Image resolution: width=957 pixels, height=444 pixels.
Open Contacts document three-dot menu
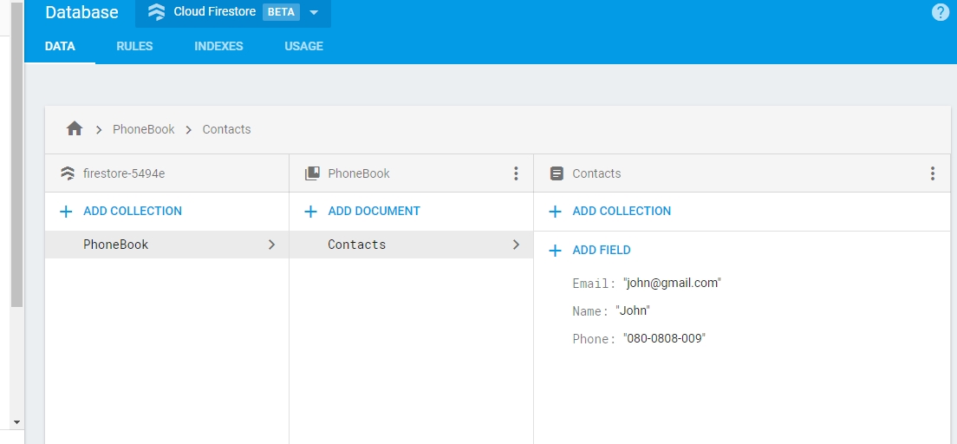[x=933, y=173]
